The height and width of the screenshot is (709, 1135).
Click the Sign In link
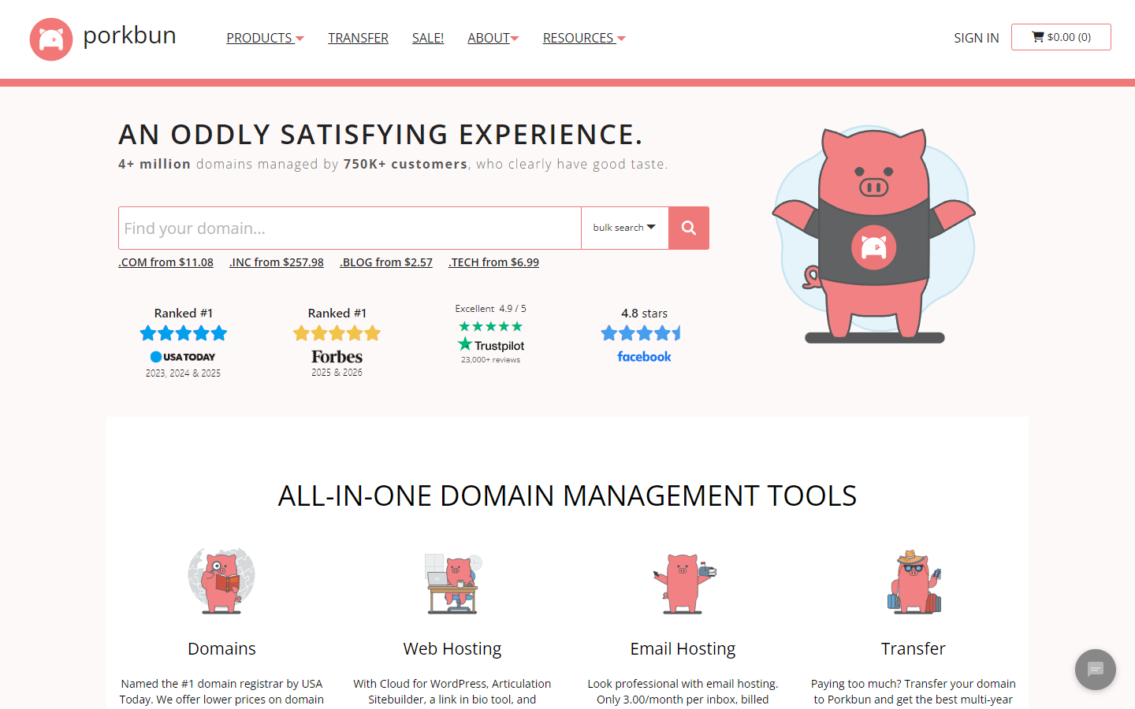click(x=976, y=38)
